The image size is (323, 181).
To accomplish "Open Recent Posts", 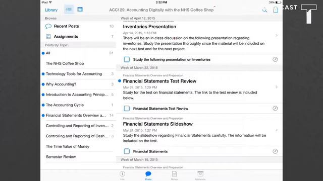I will [x=78, y=26].
